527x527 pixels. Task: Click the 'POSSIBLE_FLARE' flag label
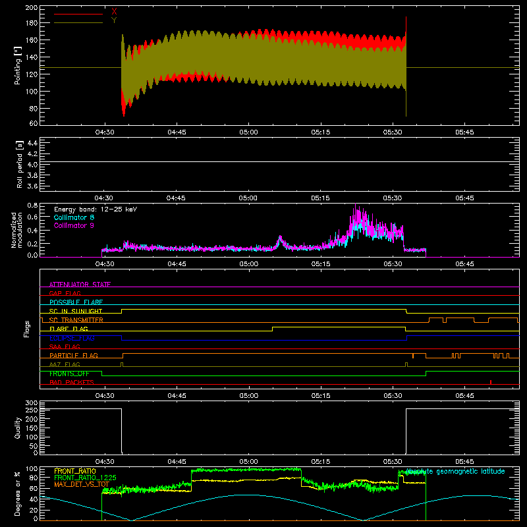click(76, 302)
